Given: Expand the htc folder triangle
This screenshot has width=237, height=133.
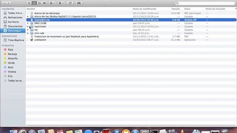Looking at the screenshot, I should pyautogui.click(x=28, y=30).
